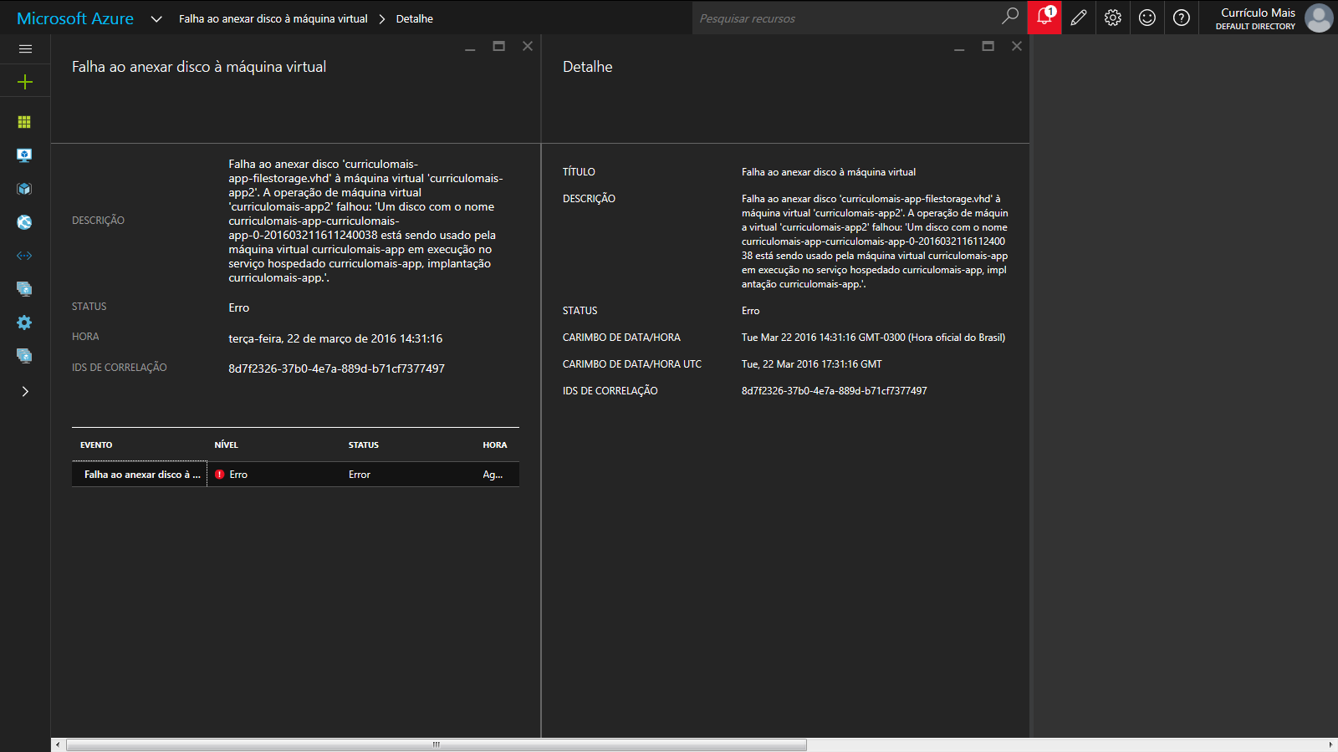This screenshot has width=1338, height=752.
Task: Click the pencil edit dashboard icon
Action: click(x=1079, y=17)
